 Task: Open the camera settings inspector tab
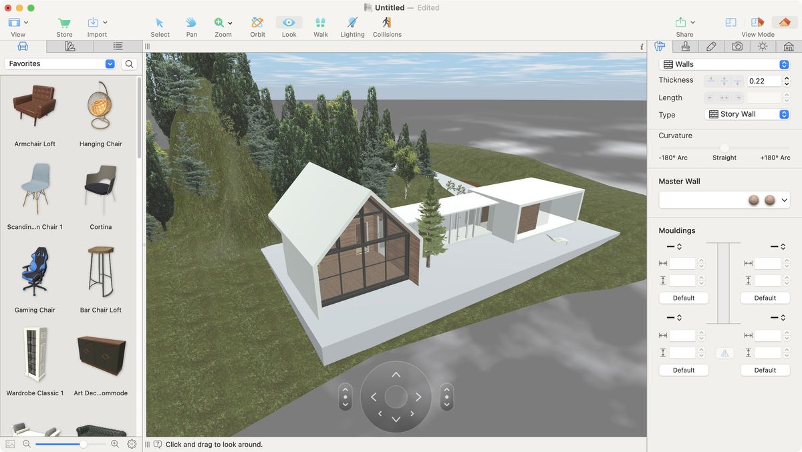[737, 46]
